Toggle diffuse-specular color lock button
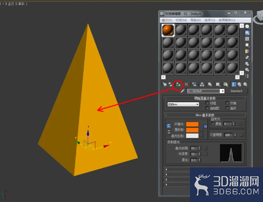The image size is (263, 202). pos(169,132)
